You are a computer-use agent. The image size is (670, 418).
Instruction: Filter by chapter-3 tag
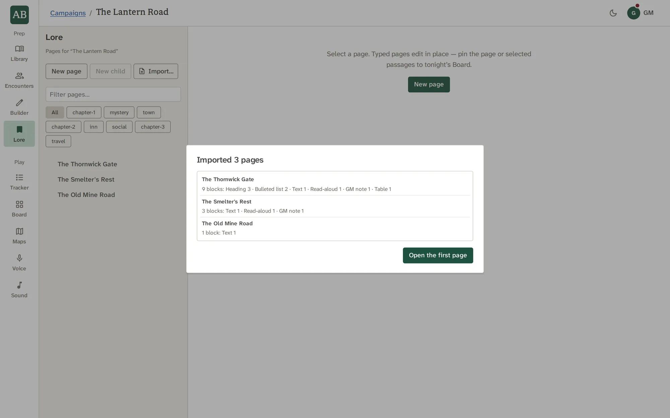tap(153, 127)
